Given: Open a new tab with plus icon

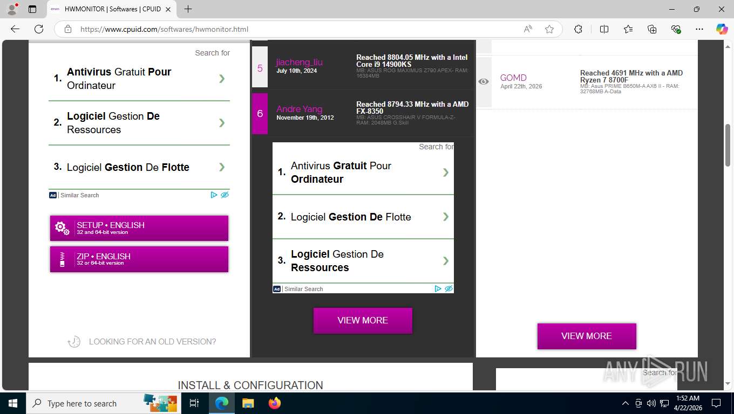Looking at the screenshot, I should tap(188, 9).
